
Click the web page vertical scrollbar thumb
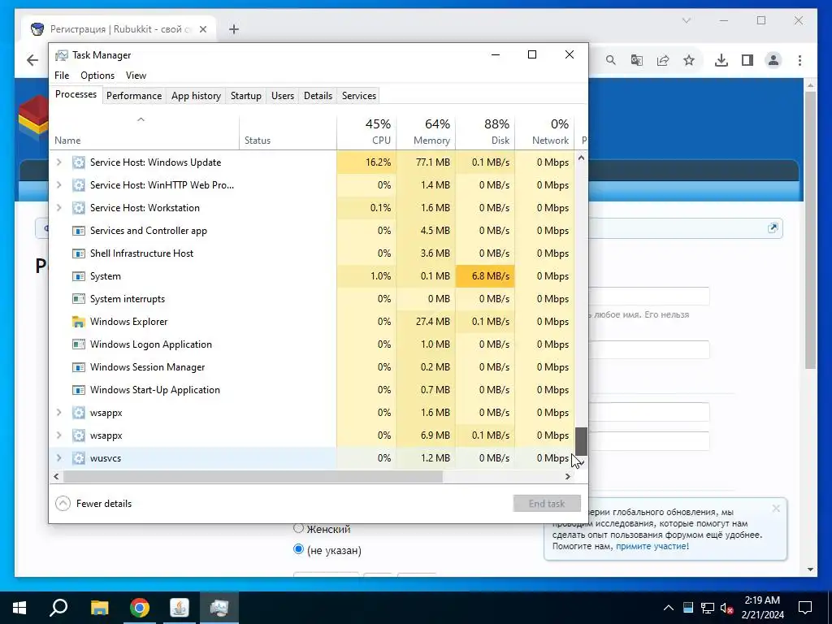[x=810, y=231]
